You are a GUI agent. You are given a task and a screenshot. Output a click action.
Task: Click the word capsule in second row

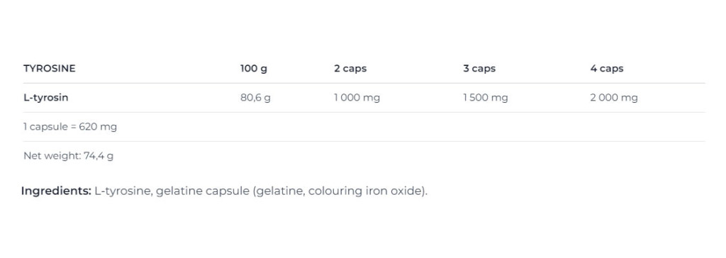(49, 127)
